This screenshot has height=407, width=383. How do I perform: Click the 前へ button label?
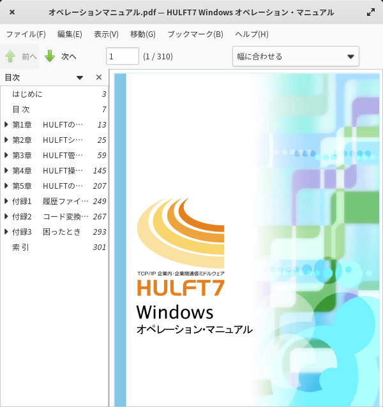tap(29, 56)
